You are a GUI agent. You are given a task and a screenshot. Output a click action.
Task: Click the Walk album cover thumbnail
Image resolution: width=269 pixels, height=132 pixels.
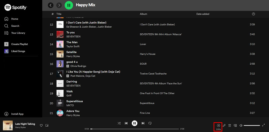60,93
